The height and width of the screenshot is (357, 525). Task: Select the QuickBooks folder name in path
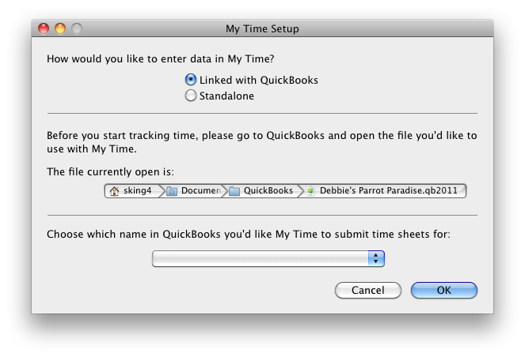(268, 190)
